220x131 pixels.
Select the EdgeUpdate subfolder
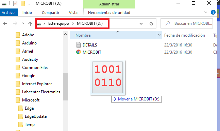click(x=36, y=116)
